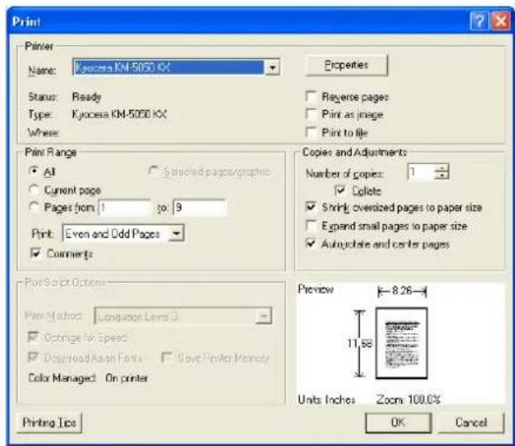
Task: Tick the Print as image checkbox
Action: tap(310, 115)
